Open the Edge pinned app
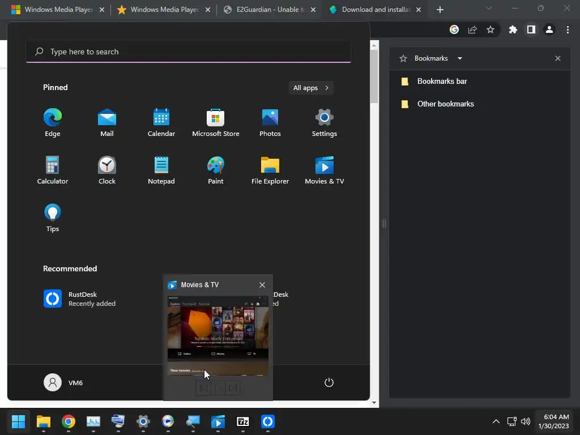 [53, 123]
